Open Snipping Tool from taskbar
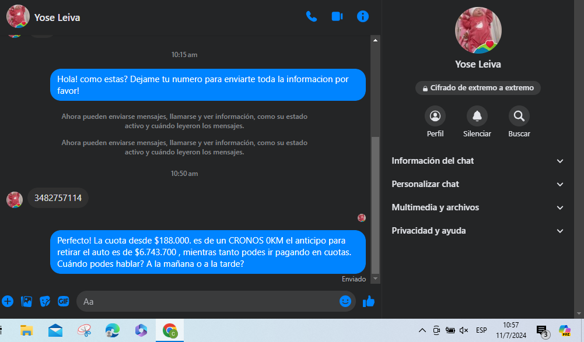This screenshot has height=342, width=584. 84,330
